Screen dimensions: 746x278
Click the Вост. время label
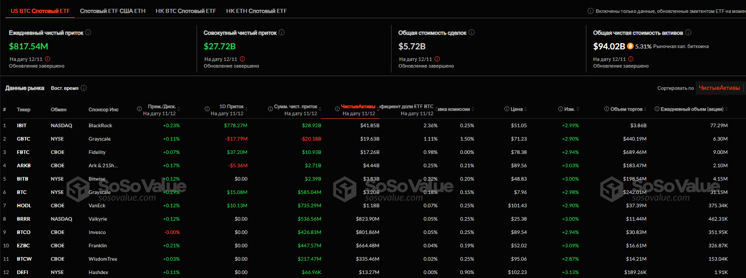[65, 88]
